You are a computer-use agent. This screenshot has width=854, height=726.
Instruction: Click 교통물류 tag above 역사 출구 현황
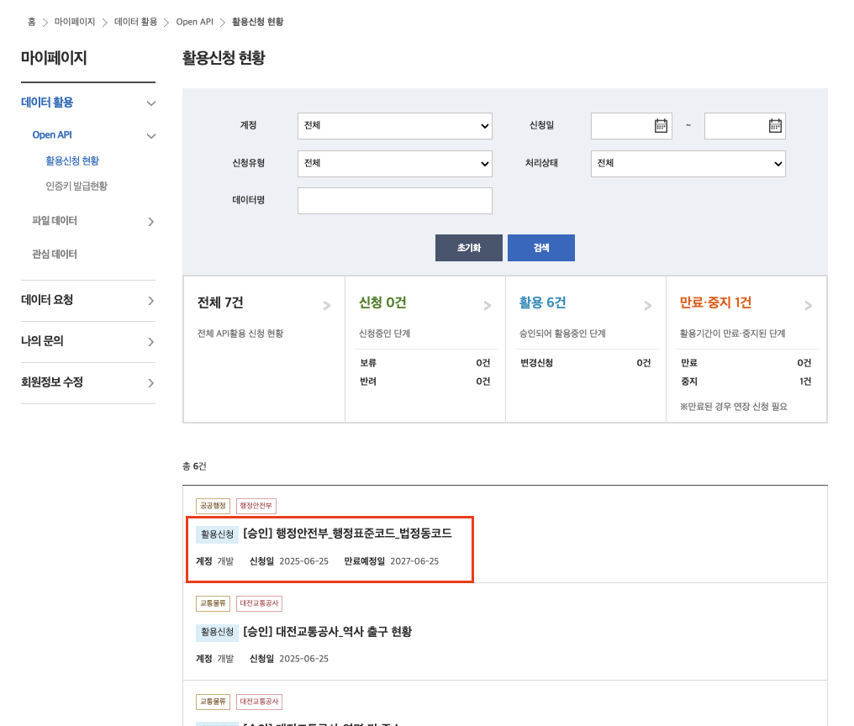(x=213, y=603)
